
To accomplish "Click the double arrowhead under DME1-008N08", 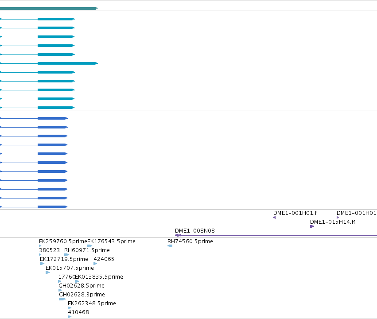I will tap(178, 235).
